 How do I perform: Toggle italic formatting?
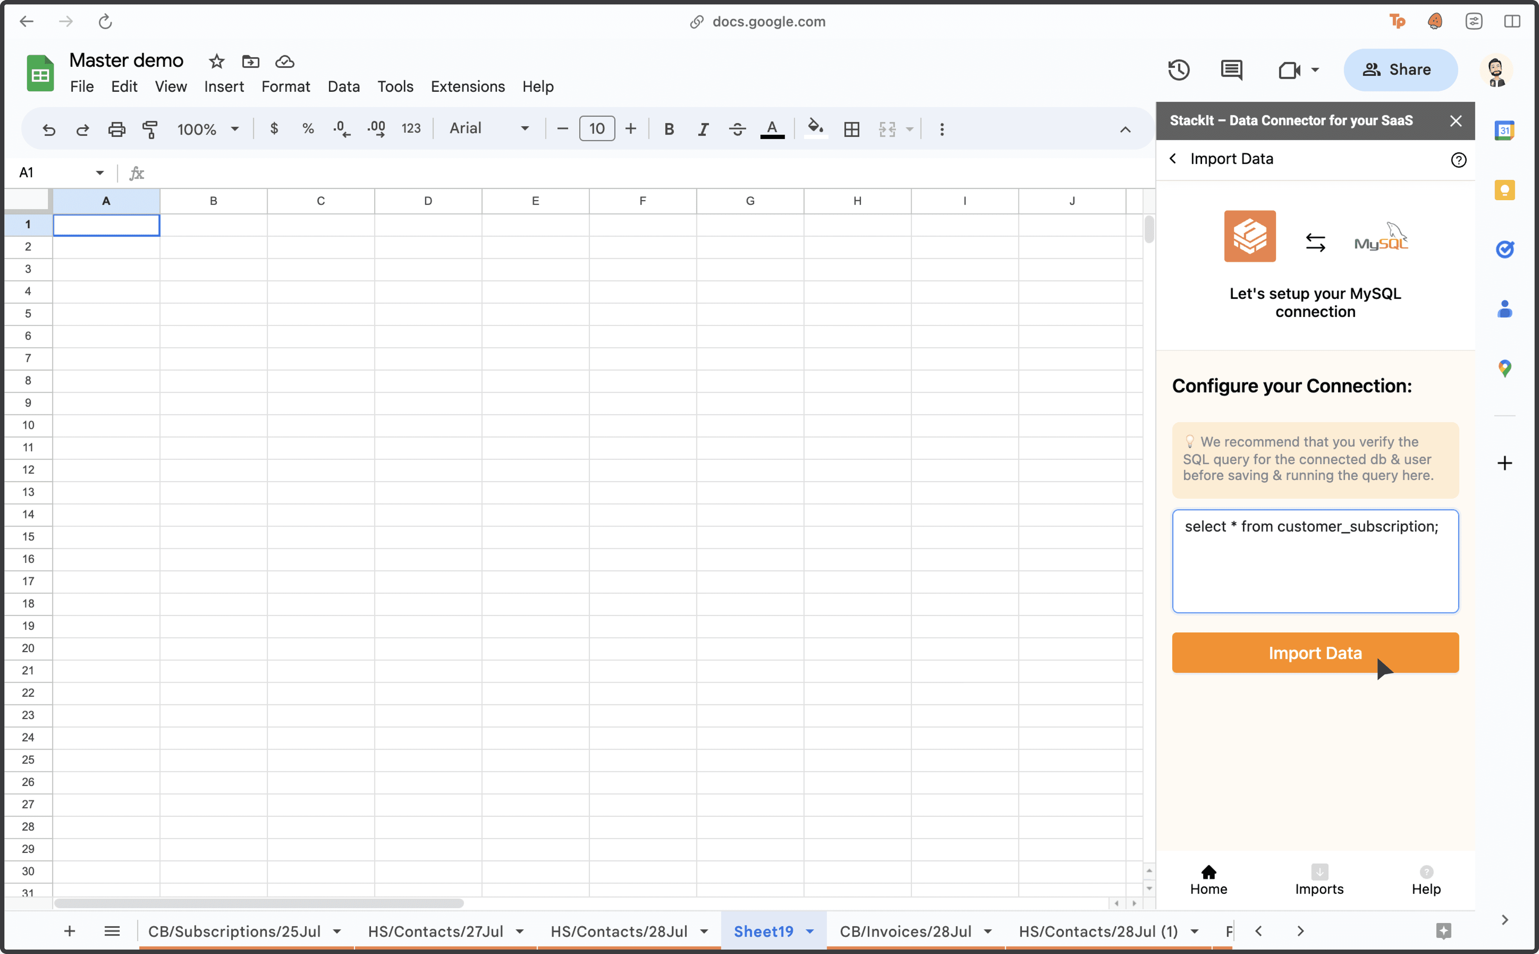point(703,129)
